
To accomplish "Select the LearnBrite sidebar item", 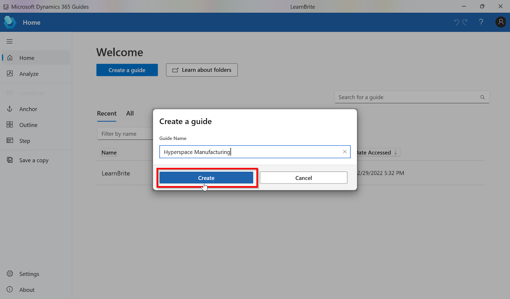I will [36, 93].
